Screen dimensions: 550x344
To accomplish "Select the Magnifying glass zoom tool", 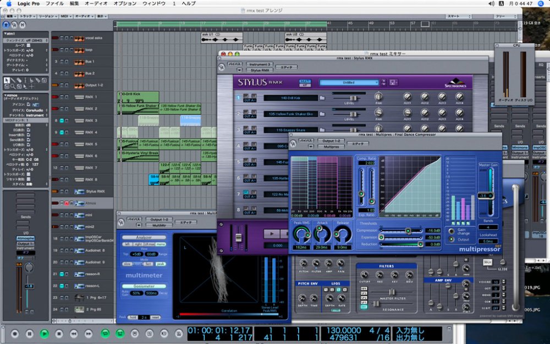I will point(13,86).
